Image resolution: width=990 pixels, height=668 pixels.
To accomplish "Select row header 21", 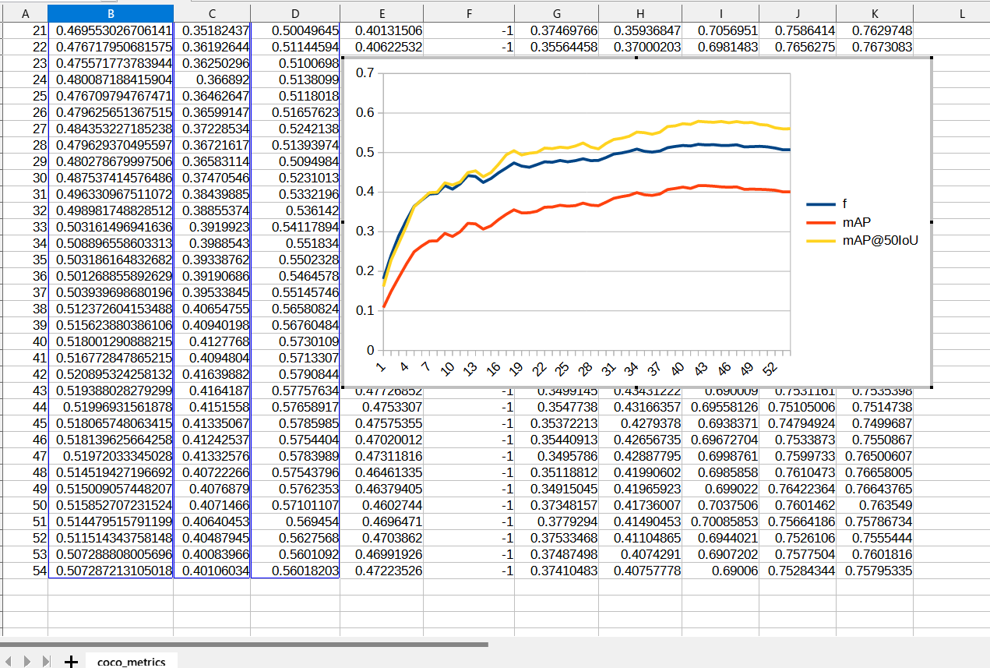I will pyautogui.click(x=24, y=30).
